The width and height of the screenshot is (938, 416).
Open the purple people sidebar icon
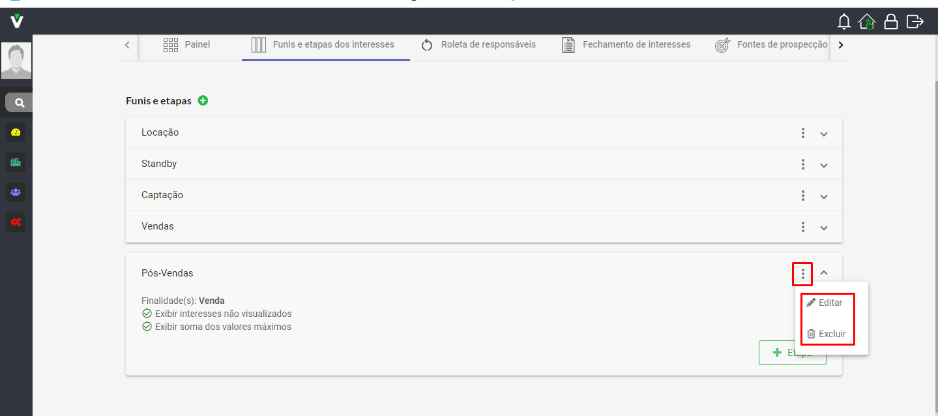[16, 192]
